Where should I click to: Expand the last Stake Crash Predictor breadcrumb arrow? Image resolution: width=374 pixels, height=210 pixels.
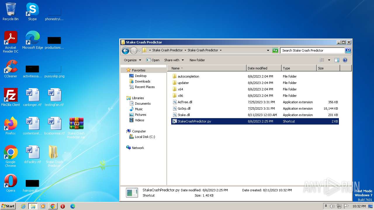tap(221, 50)
